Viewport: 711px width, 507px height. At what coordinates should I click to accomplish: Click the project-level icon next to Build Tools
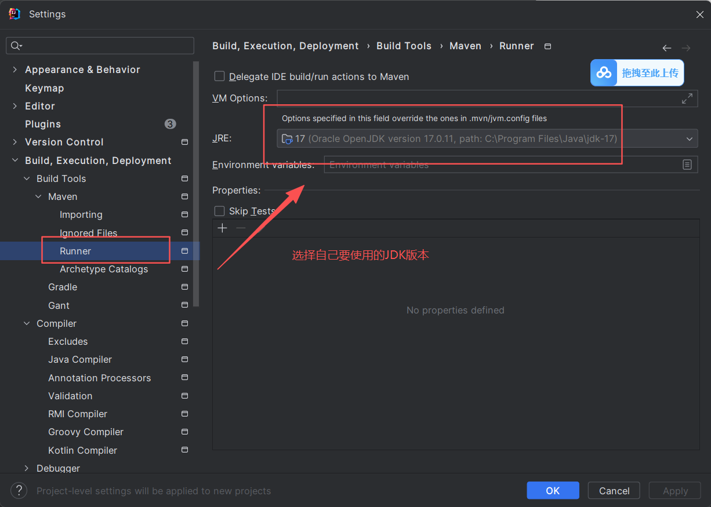[x=184, y=178]
